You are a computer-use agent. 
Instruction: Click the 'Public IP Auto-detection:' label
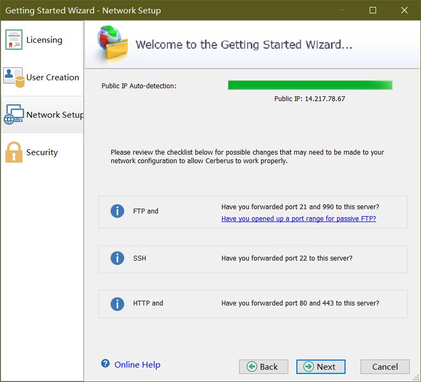[x=139, y=86]
